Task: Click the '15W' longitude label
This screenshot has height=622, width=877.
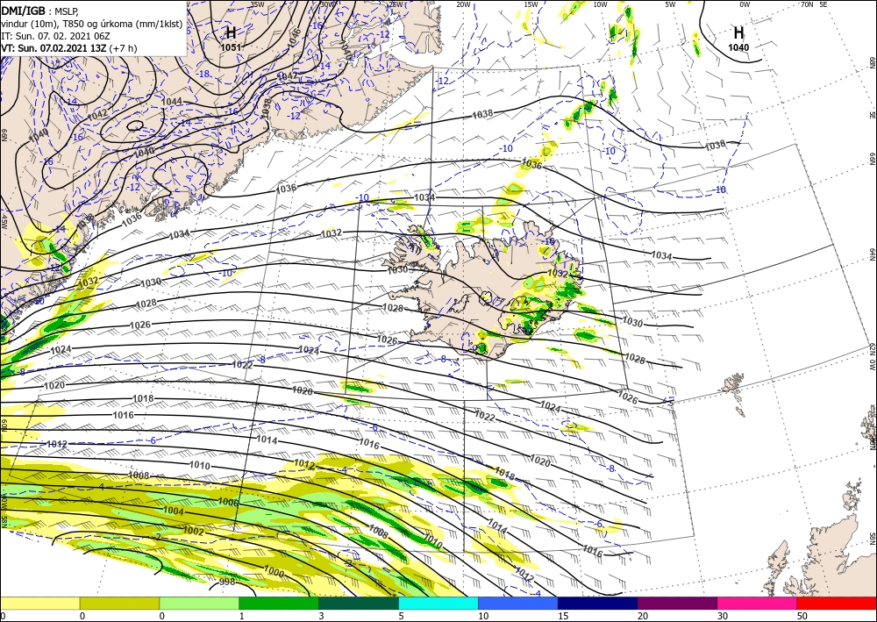Action: pos(531,4)
